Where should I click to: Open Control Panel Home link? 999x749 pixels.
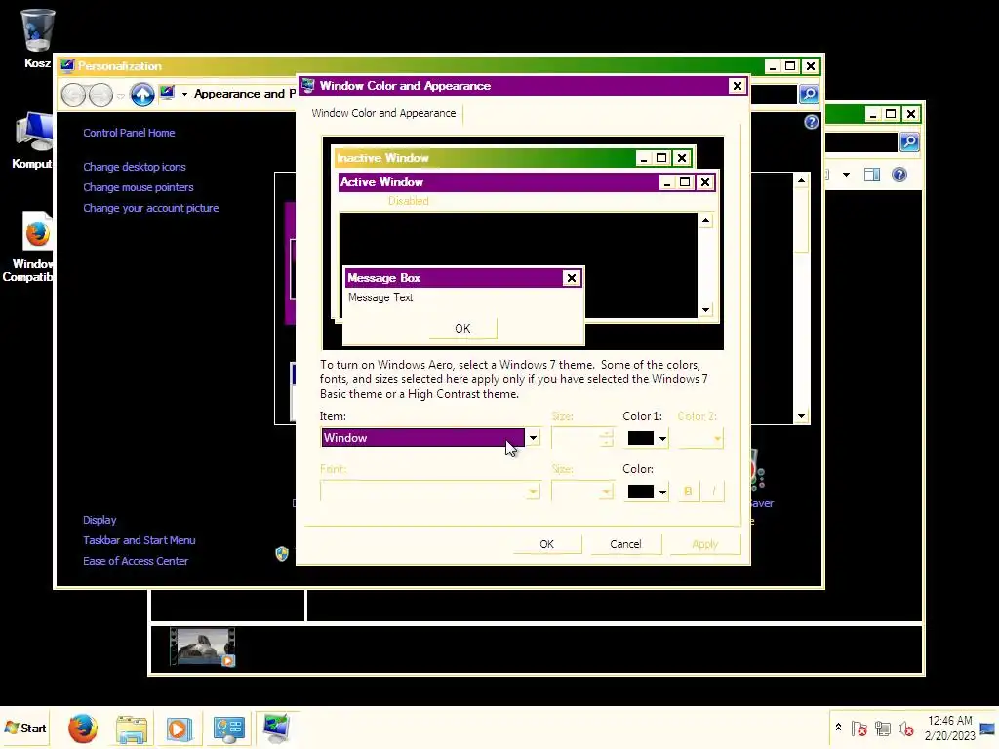coord(129,133)
